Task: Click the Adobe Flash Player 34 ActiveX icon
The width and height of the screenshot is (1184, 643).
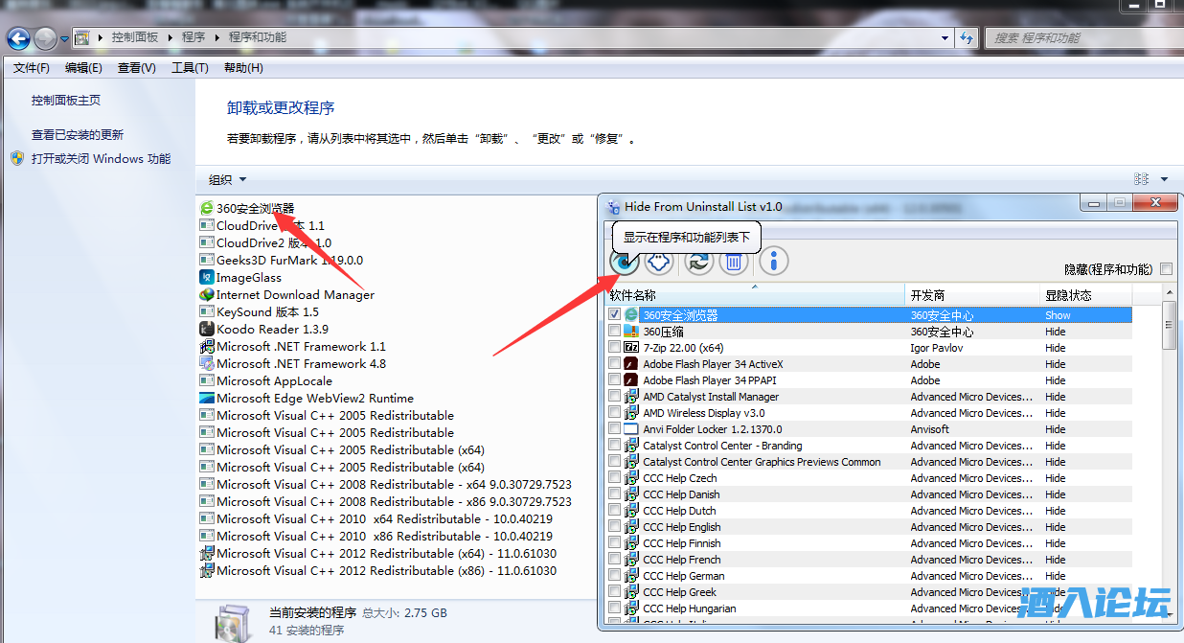Action: [631, 364]
